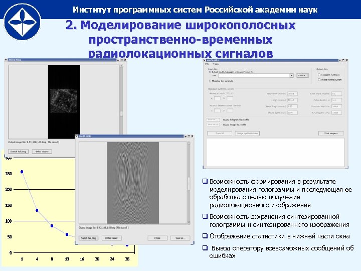Image resolution: width=361 pixels, height=271 pixels.
Task: Enable the Image synthesis/view checkbox
Action: [319, 80]
